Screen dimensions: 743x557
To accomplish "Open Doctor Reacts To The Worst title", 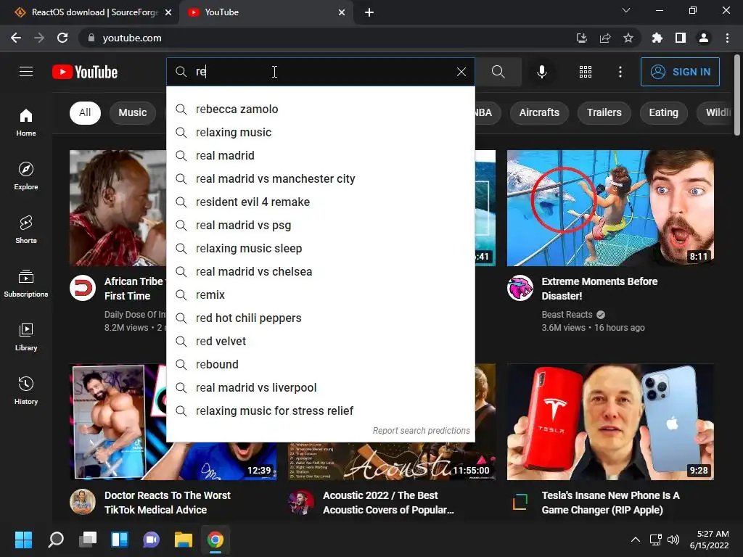I will click(168, 503).
